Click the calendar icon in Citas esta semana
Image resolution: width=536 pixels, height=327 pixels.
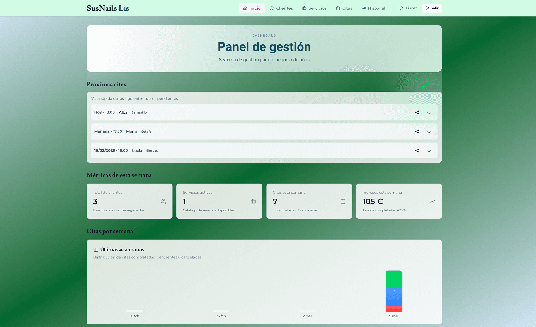(343, 201)
